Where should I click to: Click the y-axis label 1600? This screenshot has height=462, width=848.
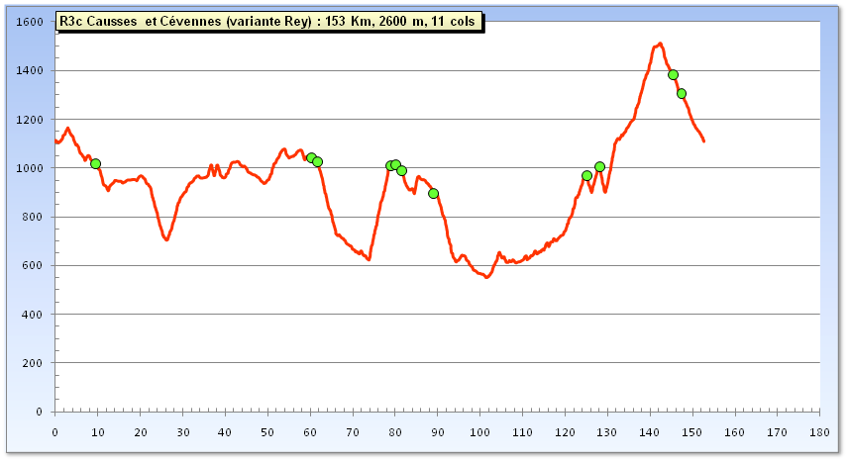pos(29,22)
